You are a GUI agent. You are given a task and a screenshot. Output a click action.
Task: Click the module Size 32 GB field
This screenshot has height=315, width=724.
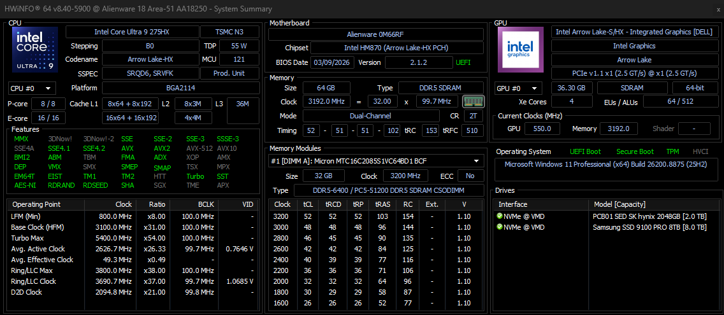click(x=323, y=176)
